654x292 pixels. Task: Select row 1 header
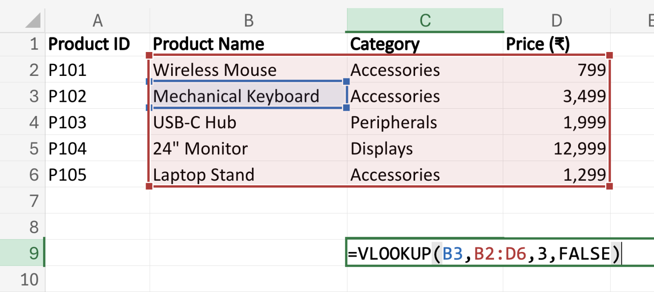point(23,44)
